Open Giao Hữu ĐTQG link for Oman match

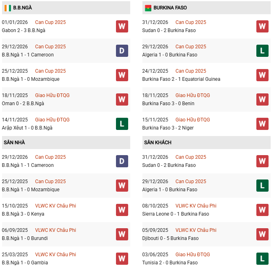(52, 95)
